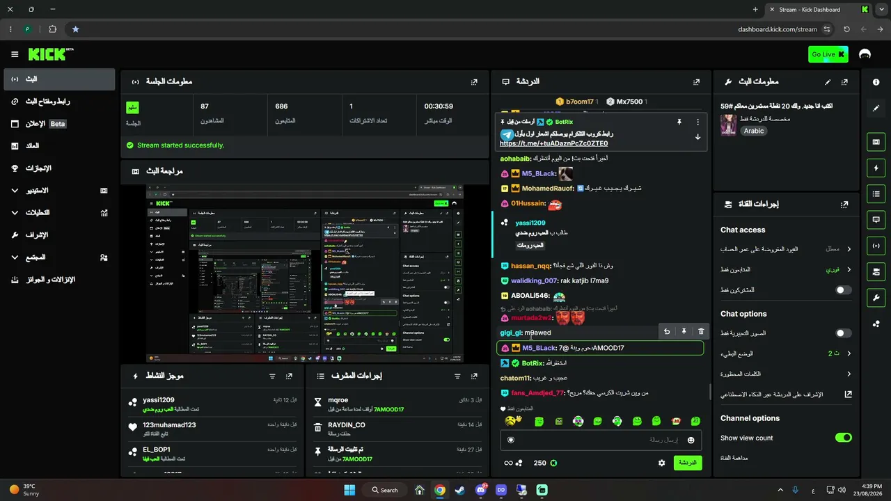Toggle the wrench moderation widget icon in right rail

876,297
